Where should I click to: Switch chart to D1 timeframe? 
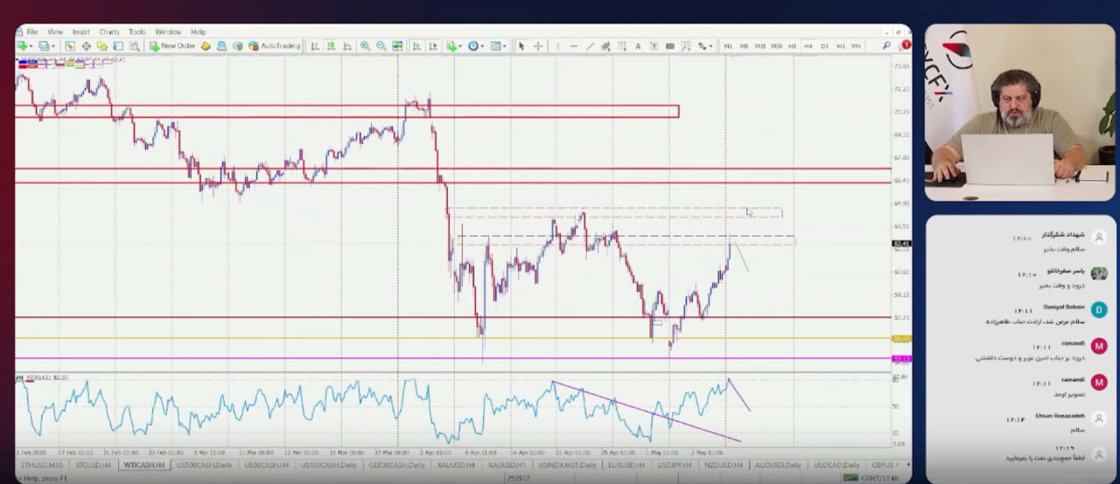pos(824,46)
